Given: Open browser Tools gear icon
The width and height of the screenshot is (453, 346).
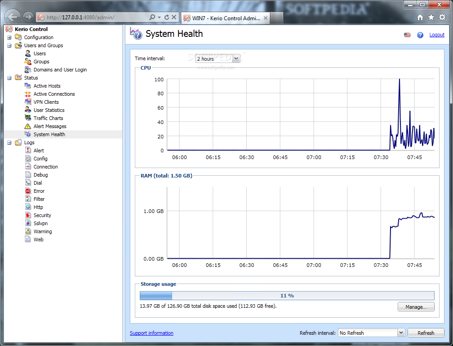Looking at the screenshot, I should click(x=442, y=18).
